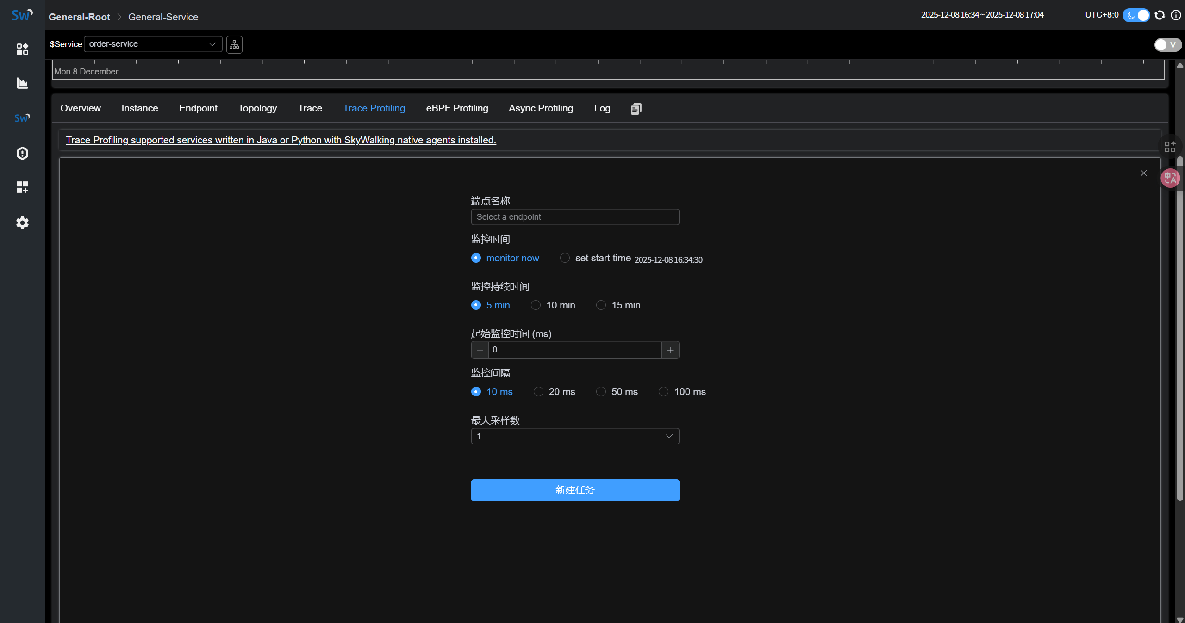Click the reload icon in top bar
The width and height of the screenshot is (1185, 623).
click(1160, 15)
